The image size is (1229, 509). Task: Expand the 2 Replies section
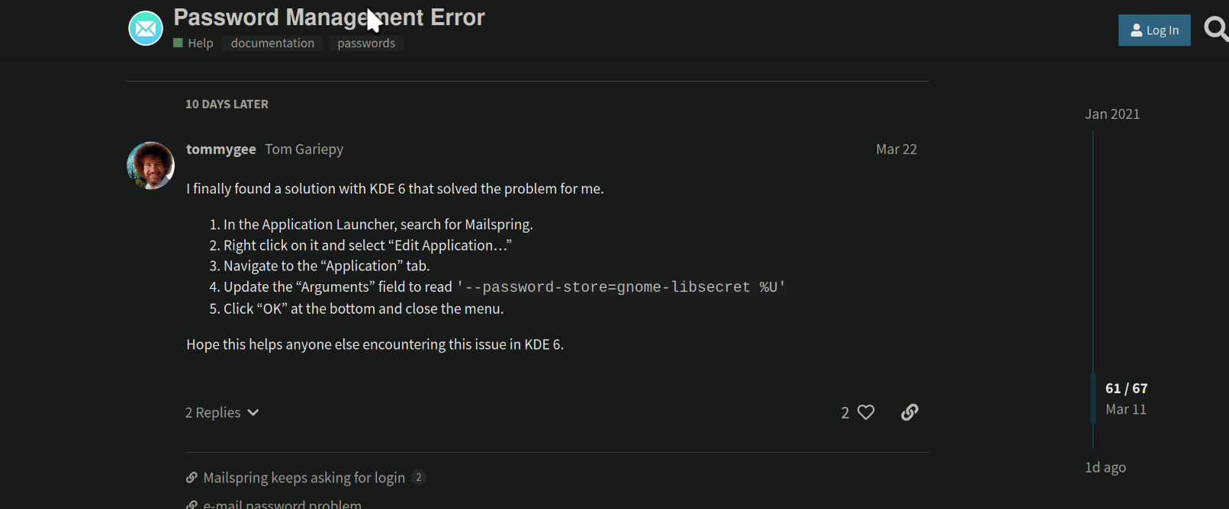(x=212, y=411)
